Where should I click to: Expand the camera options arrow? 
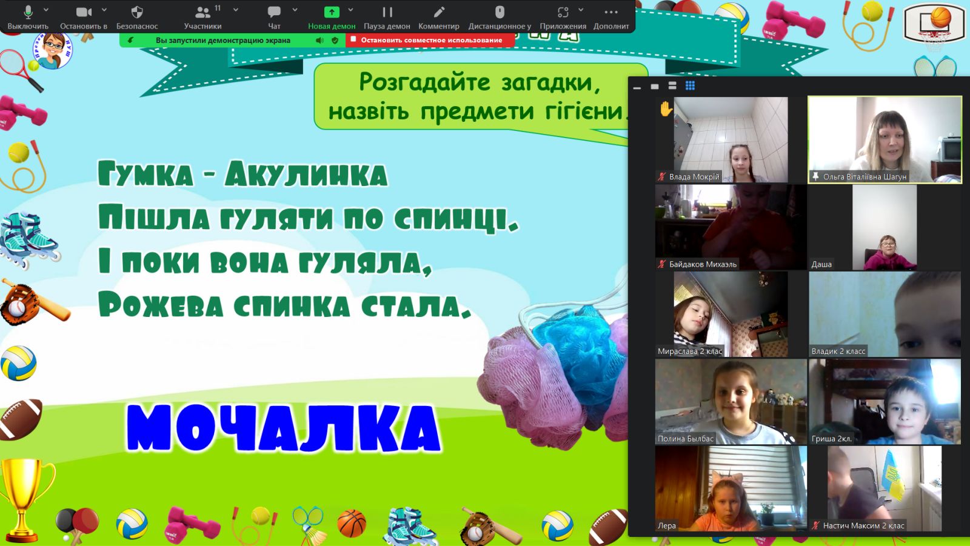coord(104,10)
